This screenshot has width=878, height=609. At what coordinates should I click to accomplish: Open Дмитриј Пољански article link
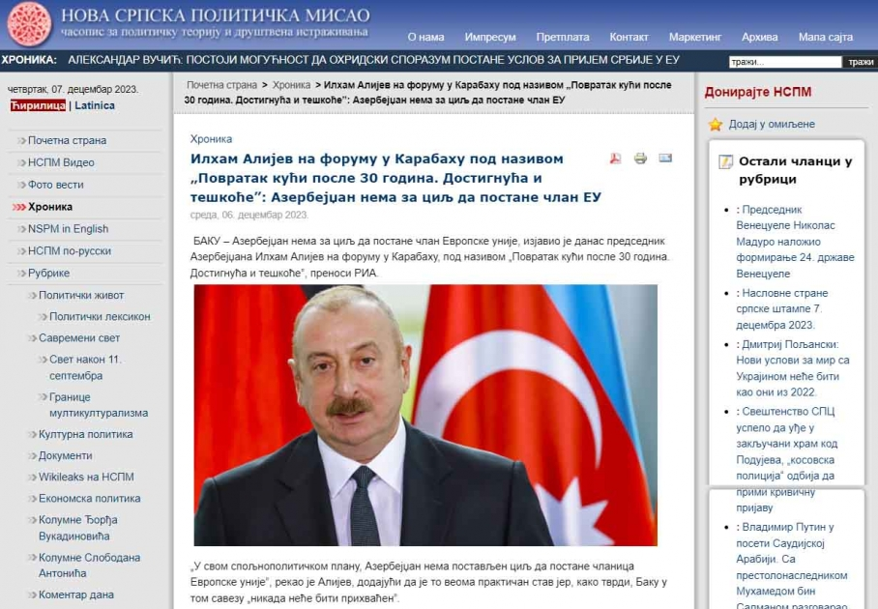coord(793,368)
